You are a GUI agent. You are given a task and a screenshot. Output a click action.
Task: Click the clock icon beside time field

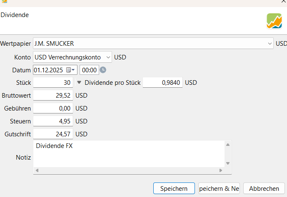[103, 70]
